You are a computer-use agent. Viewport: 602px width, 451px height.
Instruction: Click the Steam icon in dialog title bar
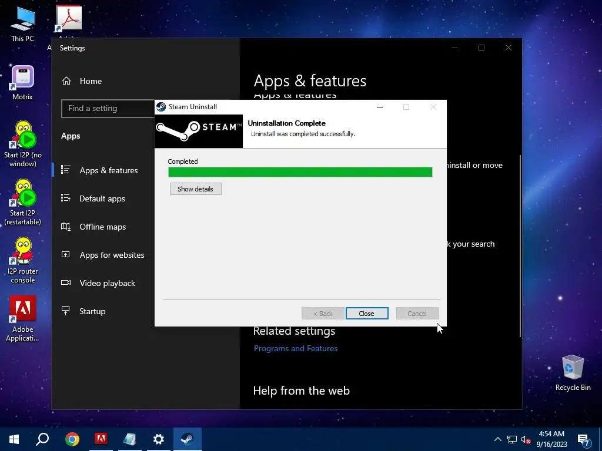pos(161,107)
